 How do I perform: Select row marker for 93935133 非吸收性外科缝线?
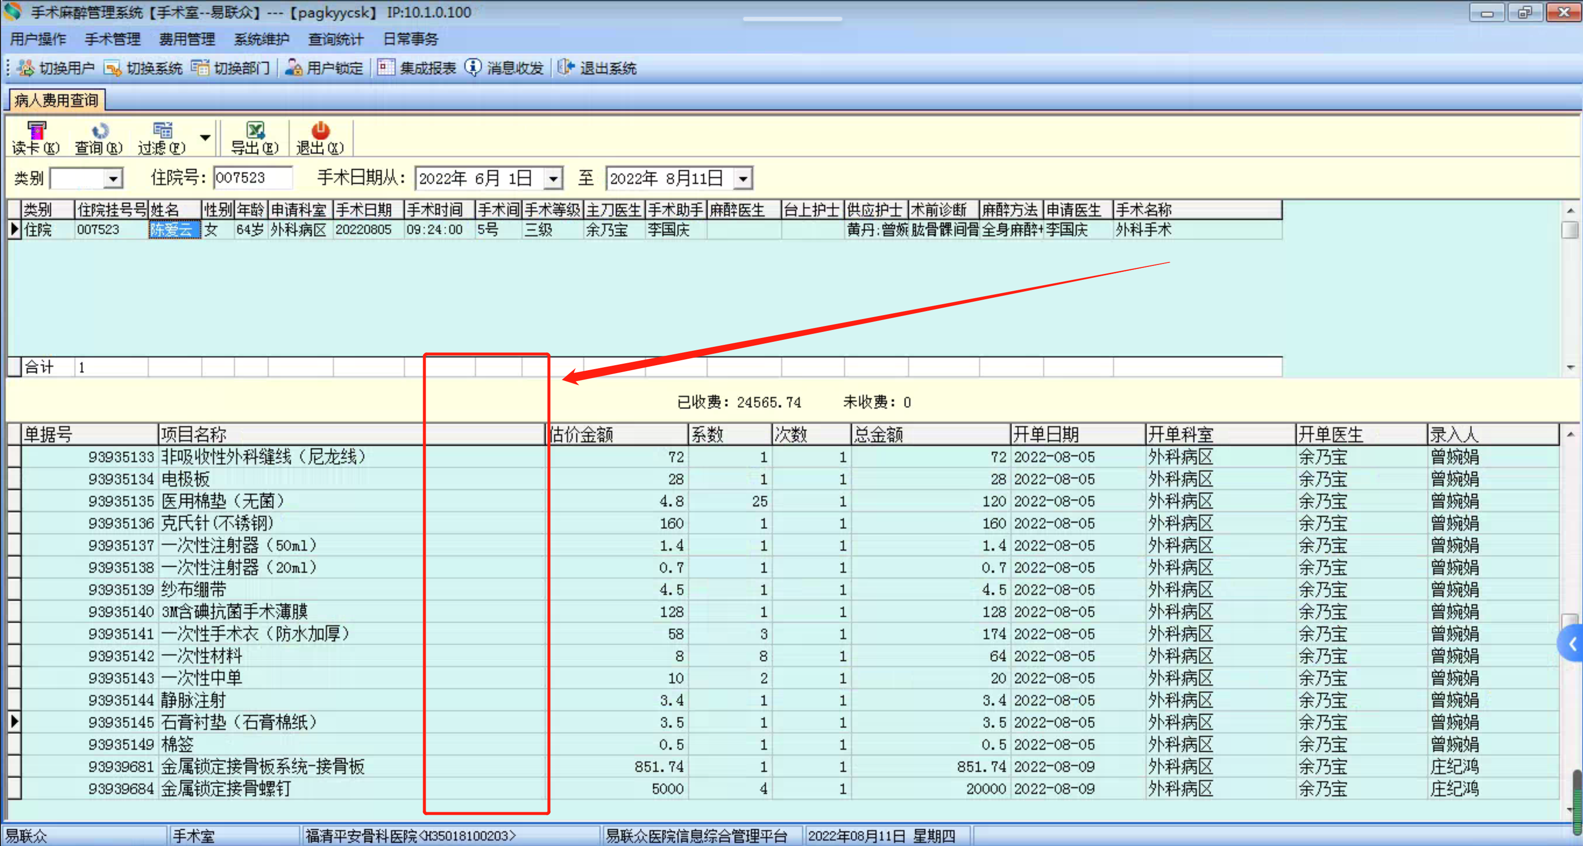13,457
